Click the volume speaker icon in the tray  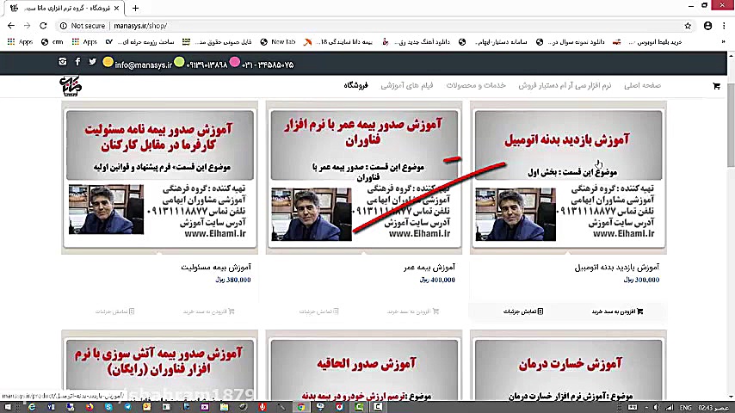pos(656,407)
